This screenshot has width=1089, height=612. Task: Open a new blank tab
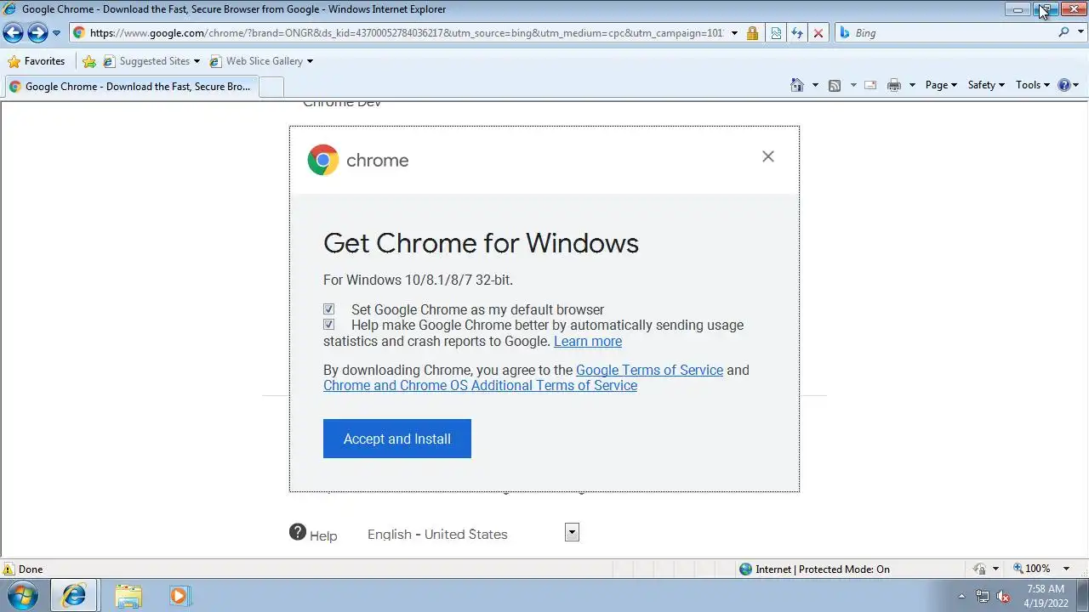(x=271, y=87)
